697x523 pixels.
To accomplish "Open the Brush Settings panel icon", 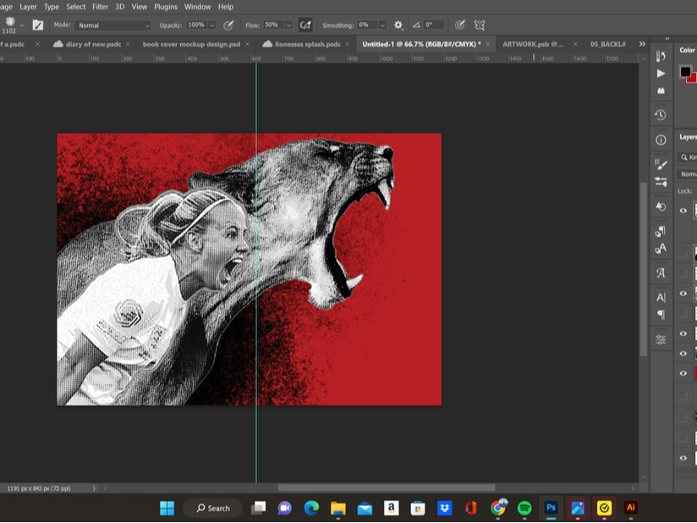I will pos(661,164).
